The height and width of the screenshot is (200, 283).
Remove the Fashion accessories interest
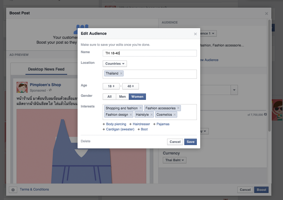click(178, 108)
